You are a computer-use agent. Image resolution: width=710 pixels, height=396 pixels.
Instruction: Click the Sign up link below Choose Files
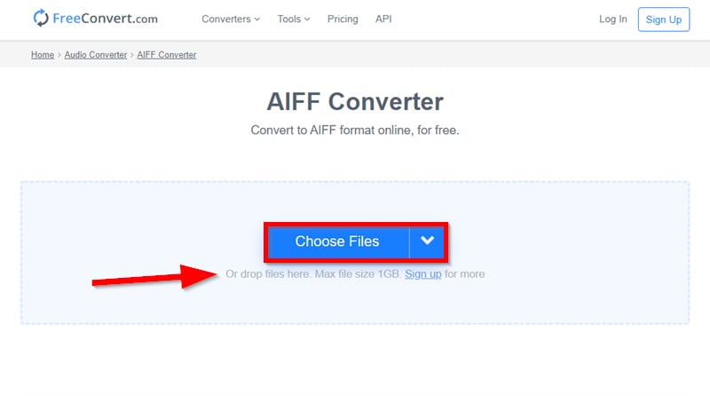[x=423, y=274]
